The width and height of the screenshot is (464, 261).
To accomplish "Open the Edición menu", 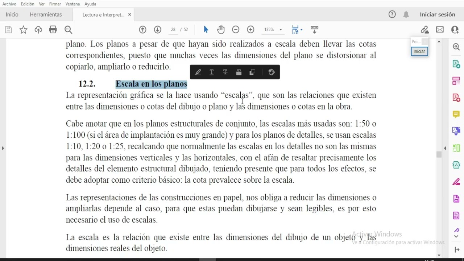I will click(x=28, y=4).
